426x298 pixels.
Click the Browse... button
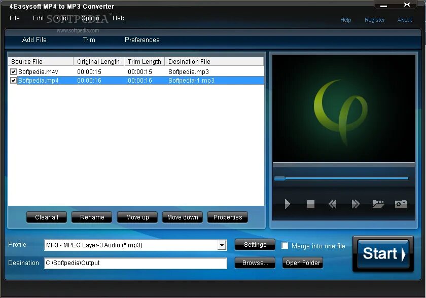point(255,263)
